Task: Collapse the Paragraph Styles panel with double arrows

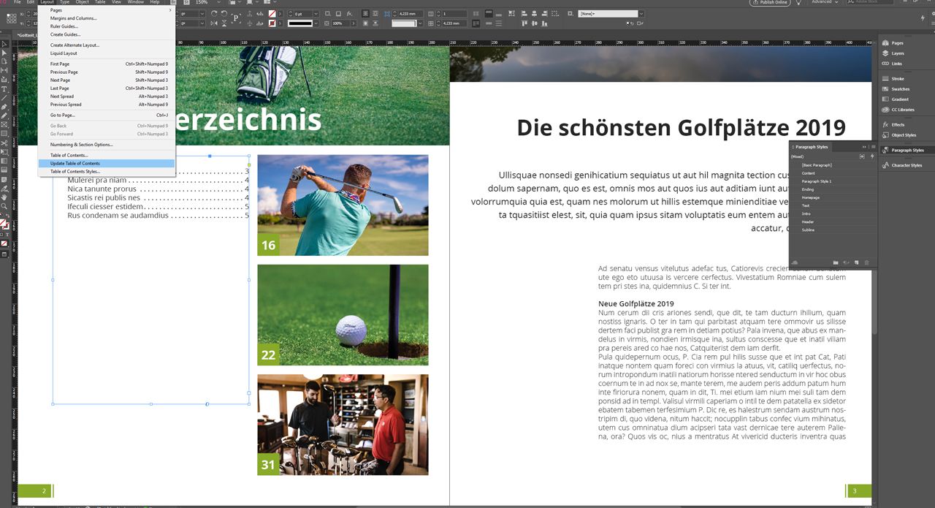Action: coord(864,147)
